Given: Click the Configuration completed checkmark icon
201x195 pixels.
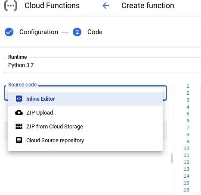Looking at the screenshot, I should click(x=9, y=32).
